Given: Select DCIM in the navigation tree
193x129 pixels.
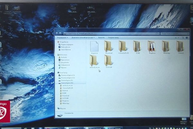Looking at the screenshot, I should click(x=64, y=93).
